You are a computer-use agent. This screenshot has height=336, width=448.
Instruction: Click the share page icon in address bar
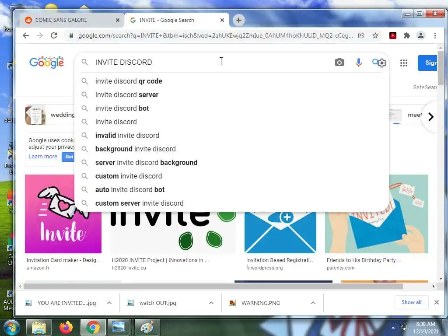click(361, 35)
